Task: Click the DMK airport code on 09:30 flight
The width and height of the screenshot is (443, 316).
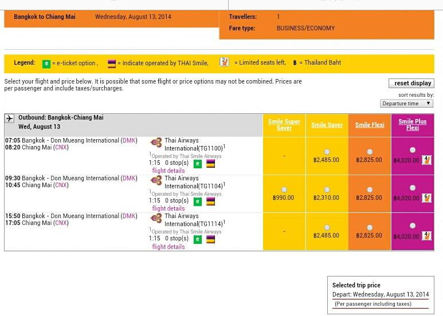Action: click(129, 178)
